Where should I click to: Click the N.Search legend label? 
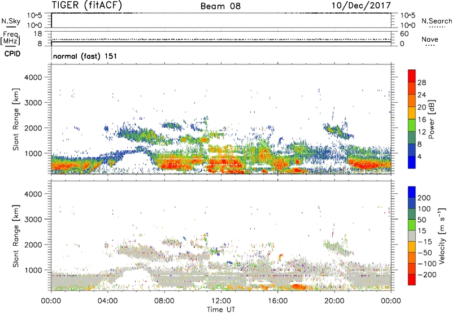(x=436, y=21)
